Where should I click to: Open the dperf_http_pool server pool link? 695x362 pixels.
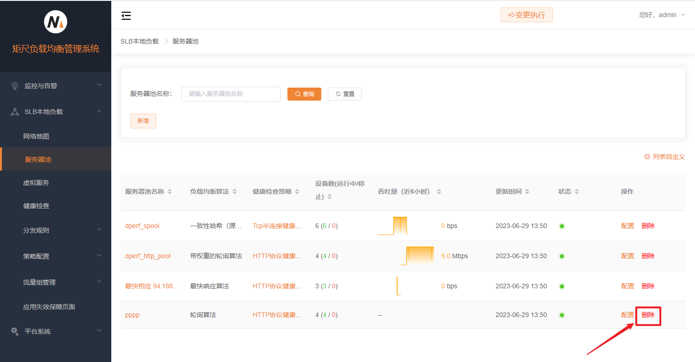coord(146,255)
